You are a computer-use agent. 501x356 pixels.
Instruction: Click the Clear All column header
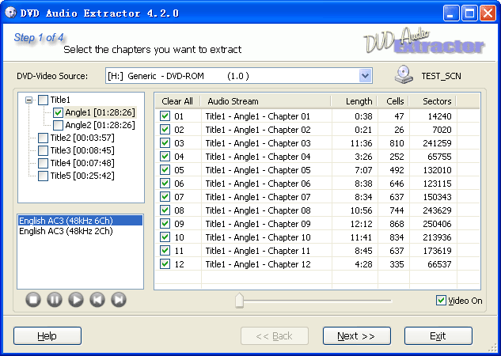177,101
